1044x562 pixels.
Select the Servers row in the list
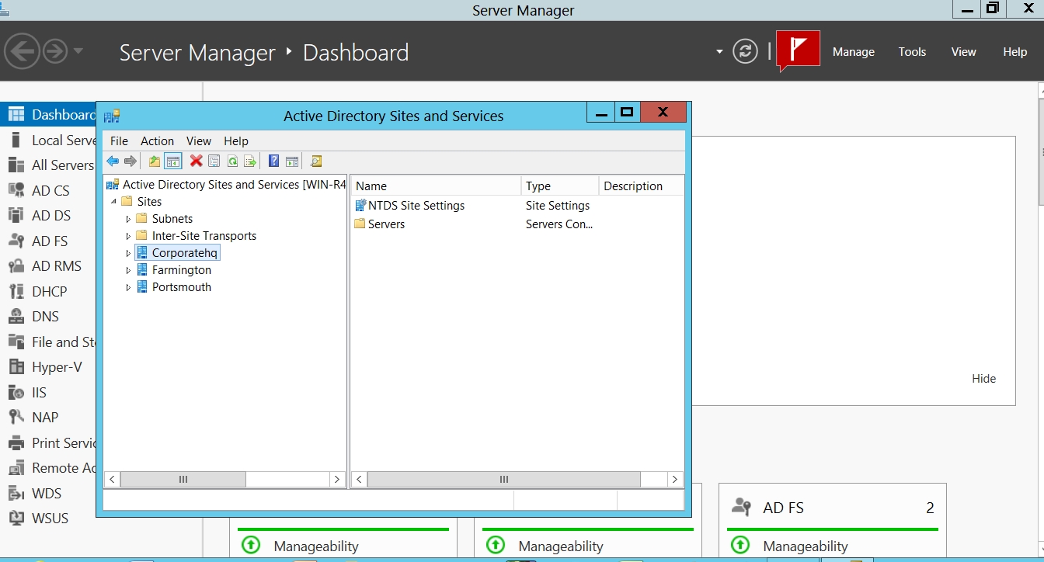386,224
